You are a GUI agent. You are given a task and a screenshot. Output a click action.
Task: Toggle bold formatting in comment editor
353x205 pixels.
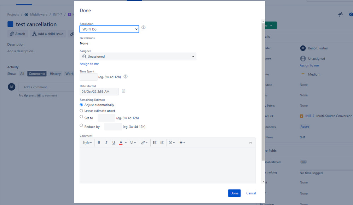[x=99, y=143]
